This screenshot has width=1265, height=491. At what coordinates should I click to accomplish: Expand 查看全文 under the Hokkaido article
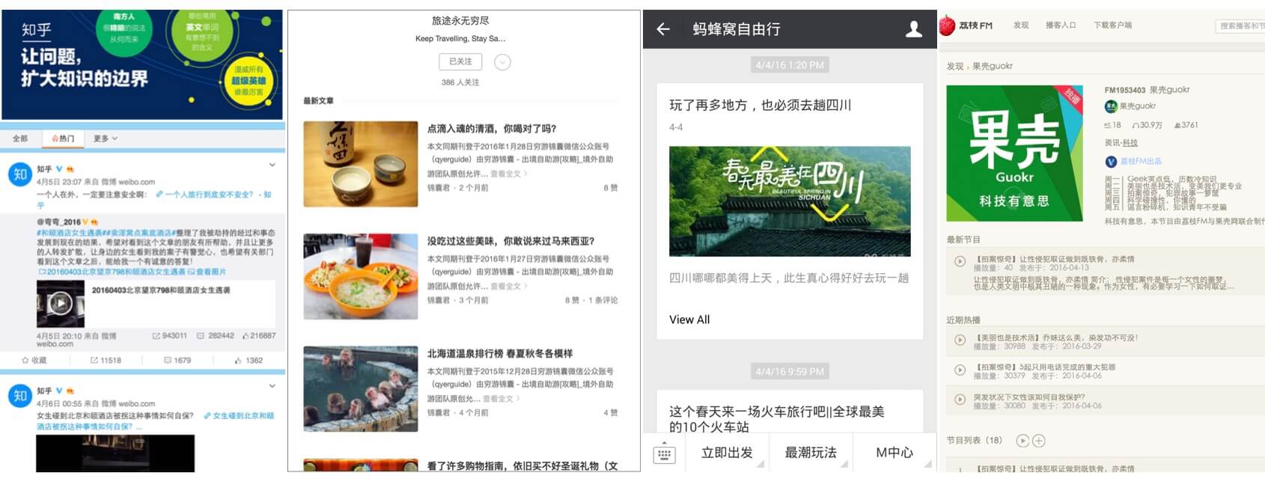501,398
